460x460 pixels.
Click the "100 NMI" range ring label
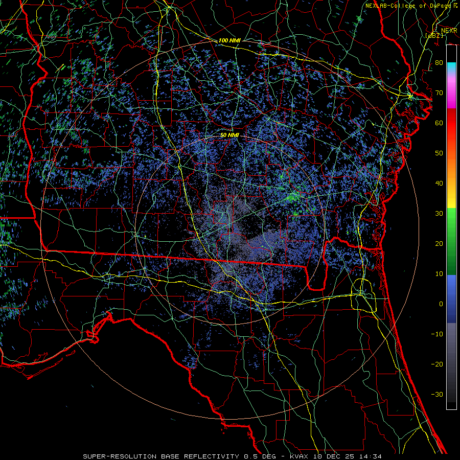tap(229, 40)
